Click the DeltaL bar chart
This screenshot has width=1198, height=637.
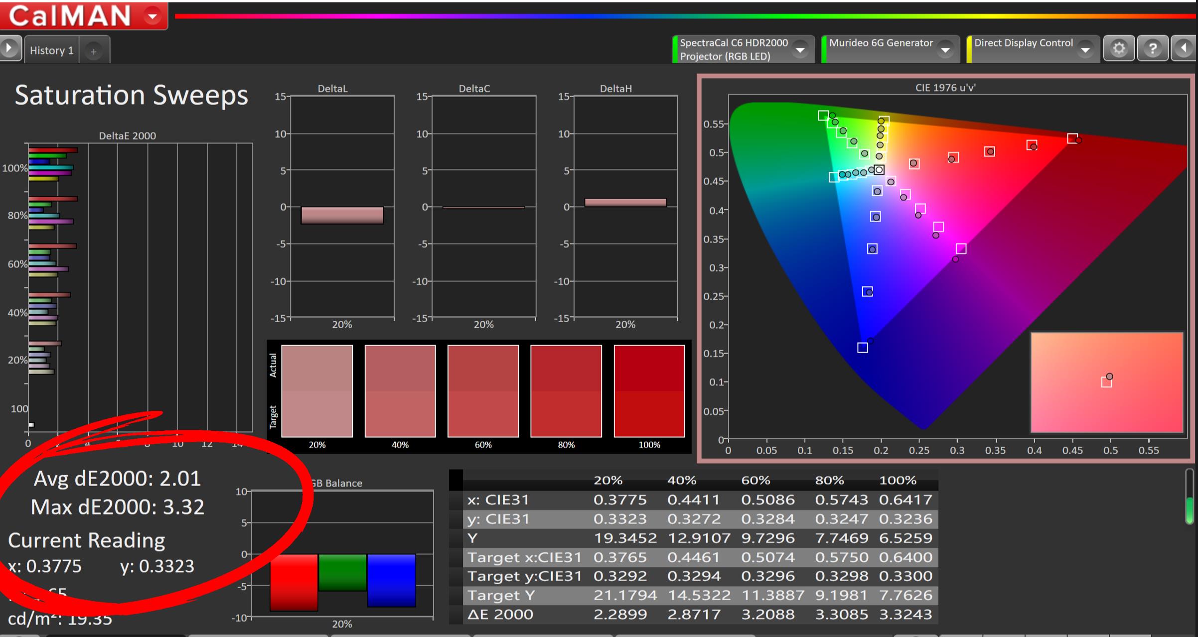[x=342, y=207]
